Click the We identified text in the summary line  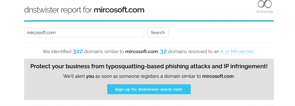57,51
